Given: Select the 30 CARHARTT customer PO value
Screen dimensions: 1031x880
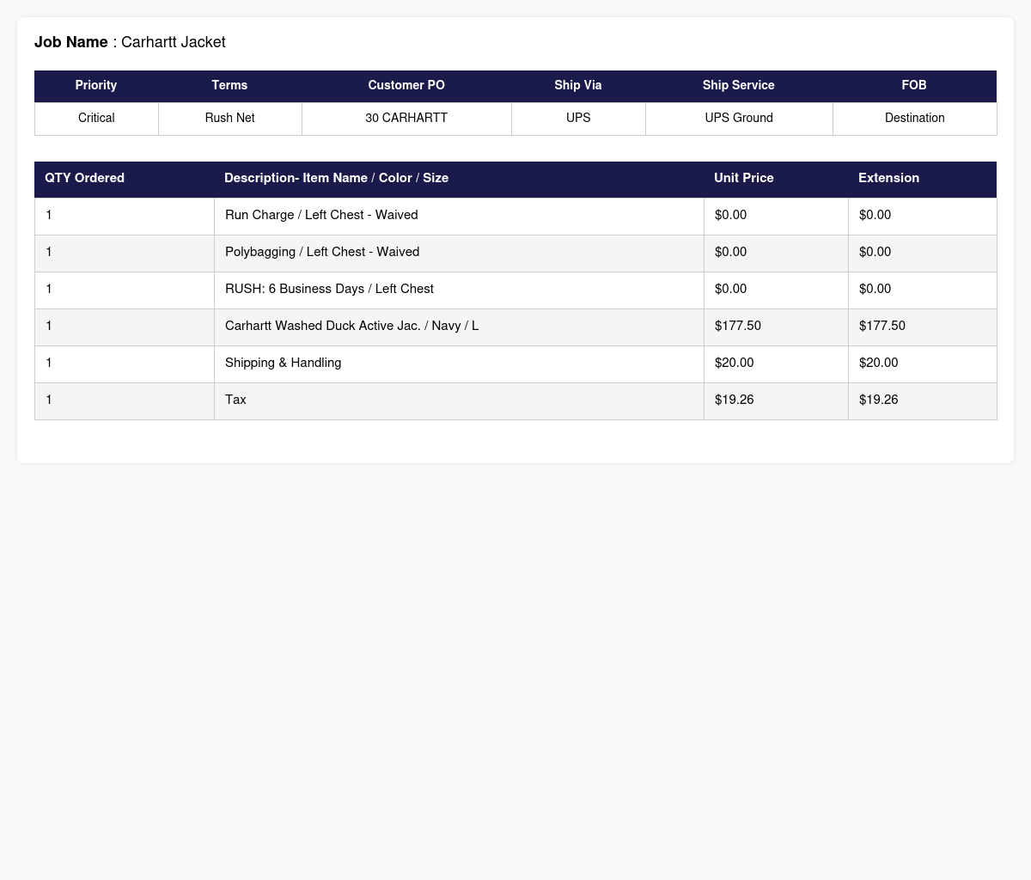Looking at the screenshot, I should 406,119.
